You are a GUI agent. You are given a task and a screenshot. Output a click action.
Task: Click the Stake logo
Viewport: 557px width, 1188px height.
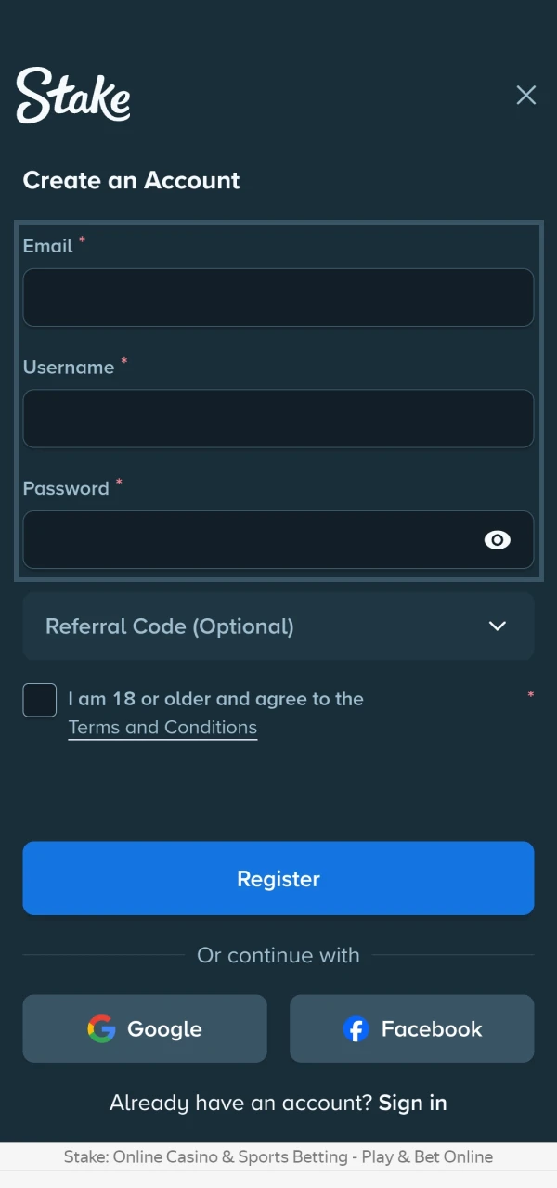[73, 95]
